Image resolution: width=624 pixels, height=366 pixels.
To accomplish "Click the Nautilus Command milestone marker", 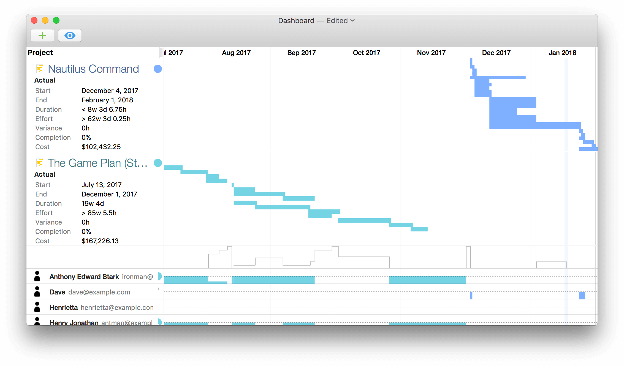I will pos(158,69).
